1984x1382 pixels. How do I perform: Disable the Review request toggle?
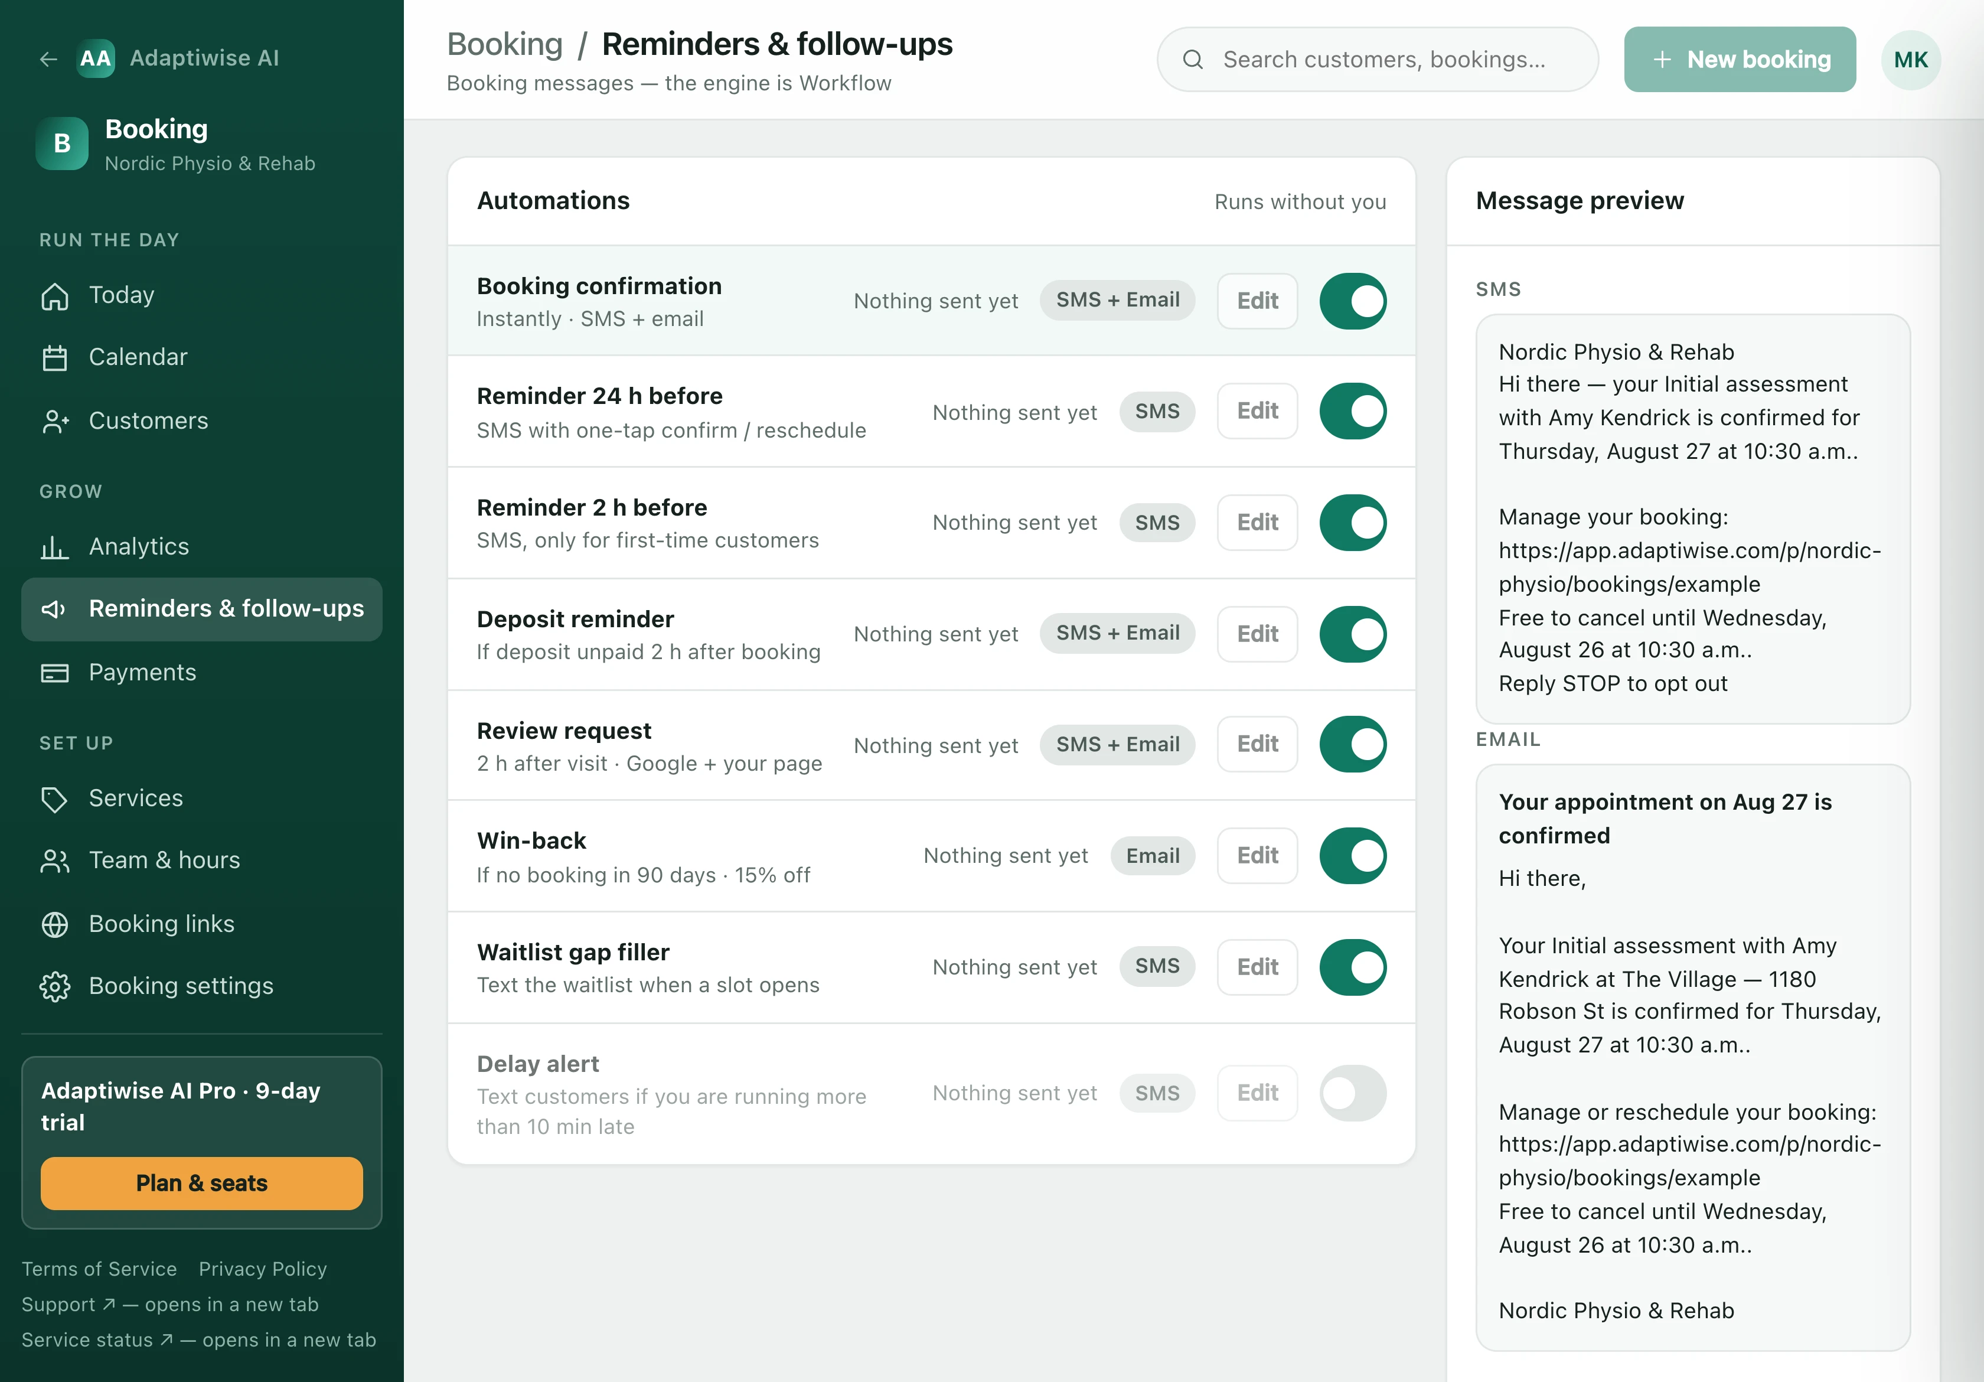(x=1352, y=744)
